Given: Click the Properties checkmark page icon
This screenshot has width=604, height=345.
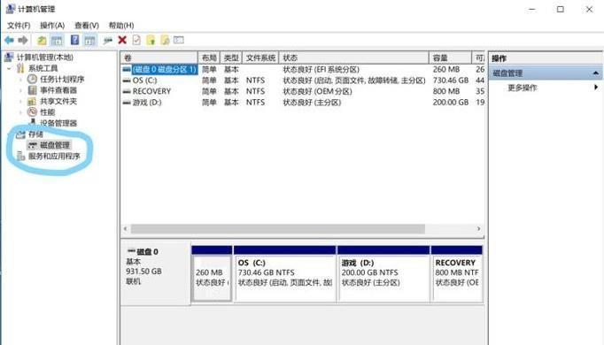Looking at the screenshot, I should coord(136,40).
